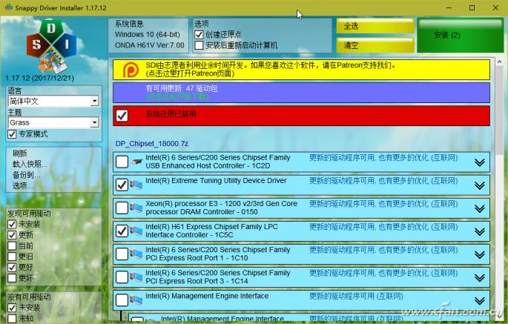The image size is (508, 324).
Task: Toggle the 专家模式 expert mode checkbox
Action: coord(12,134)
